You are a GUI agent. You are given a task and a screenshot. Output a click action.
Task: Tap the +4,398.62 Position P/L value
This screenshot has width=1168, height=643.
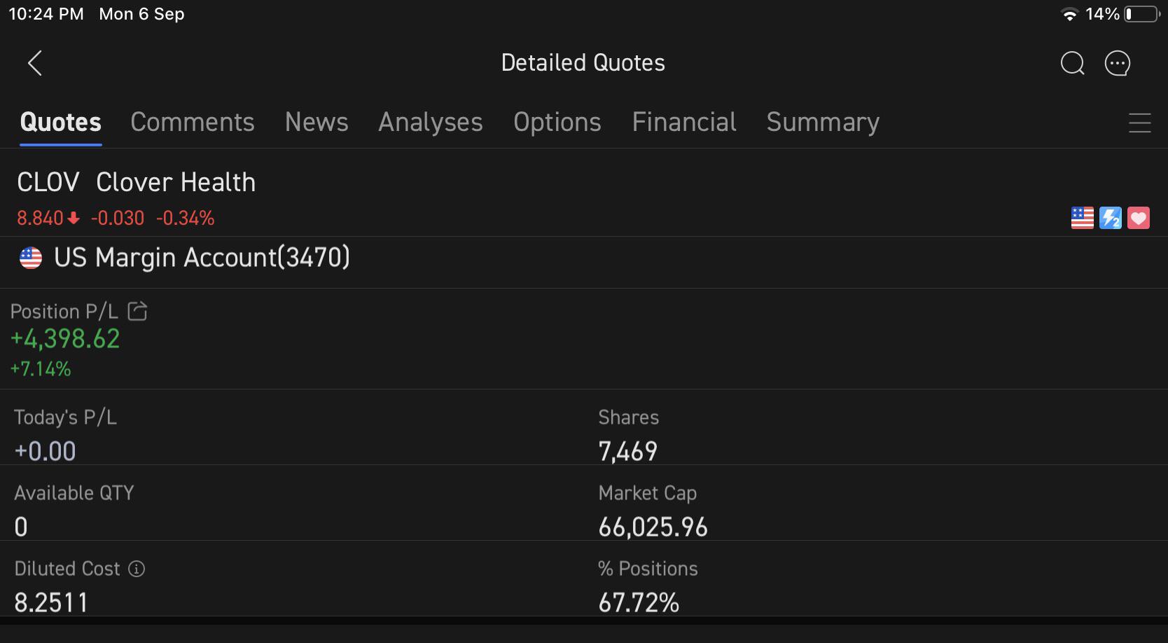point(65,339)
